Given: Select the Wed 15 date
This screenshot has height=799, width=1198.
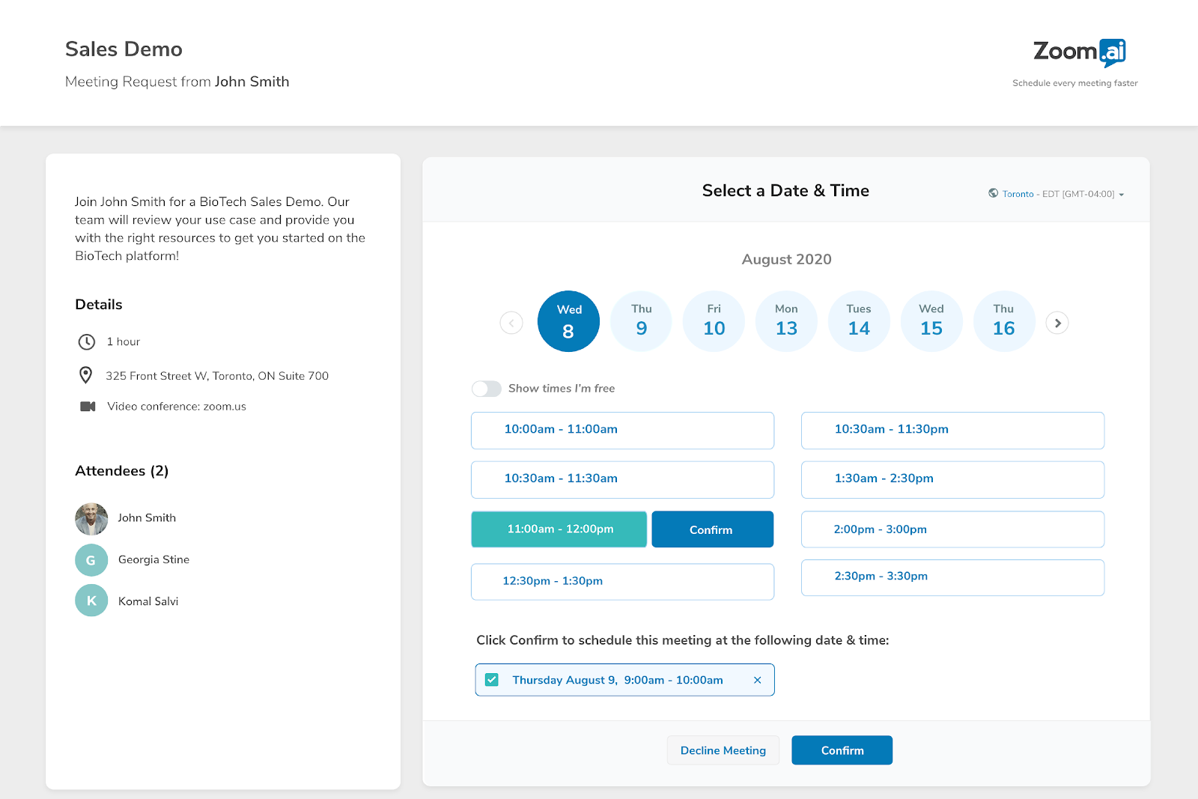Looking at the screenshot, I should [x=931, y=321].
